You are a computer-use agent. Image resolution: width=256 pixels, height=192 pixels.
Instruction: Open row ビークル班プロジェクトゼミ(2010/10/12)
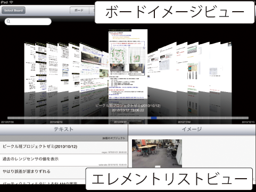tap(64, 147)
